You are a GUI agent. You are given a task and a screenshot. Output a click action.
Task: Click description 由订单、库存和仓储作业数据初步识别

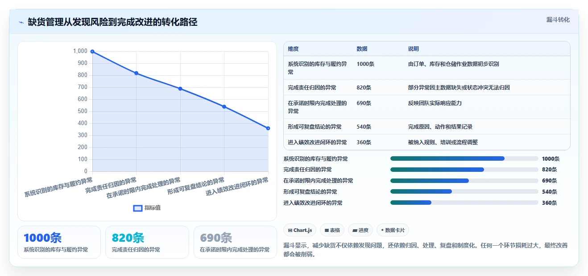pos(453,64)
